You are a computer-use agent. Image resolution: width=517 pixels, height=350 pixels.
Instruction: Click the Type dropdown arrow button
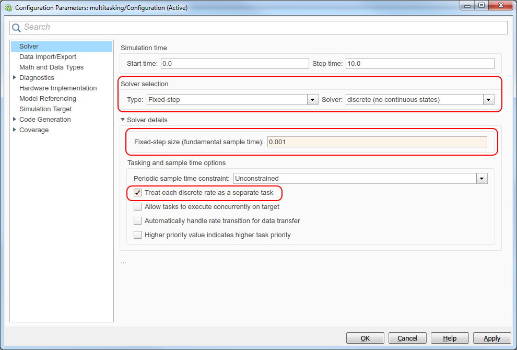(313, 100)
